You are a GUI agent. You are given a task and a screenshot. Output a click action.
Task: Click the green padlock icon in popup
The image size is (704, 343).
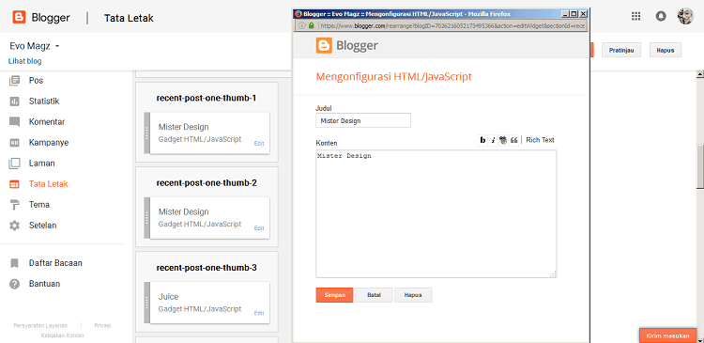tap(311, 26)
